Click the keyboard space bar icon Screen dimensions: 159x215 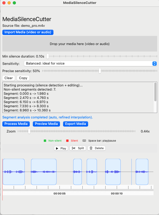click(84, 141)
